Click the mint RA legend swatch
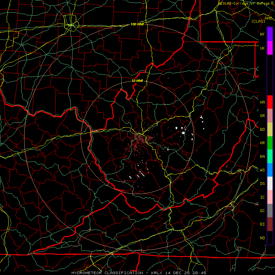 pos(270,156)
